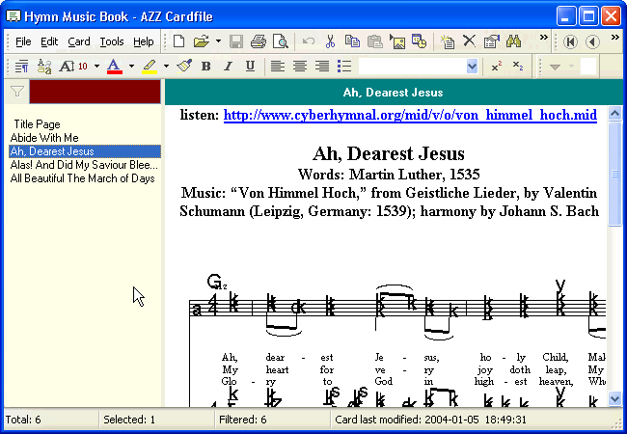Click the font size icon showing 10
This screenshot has height=434, width=627.
tap(72, 67)
